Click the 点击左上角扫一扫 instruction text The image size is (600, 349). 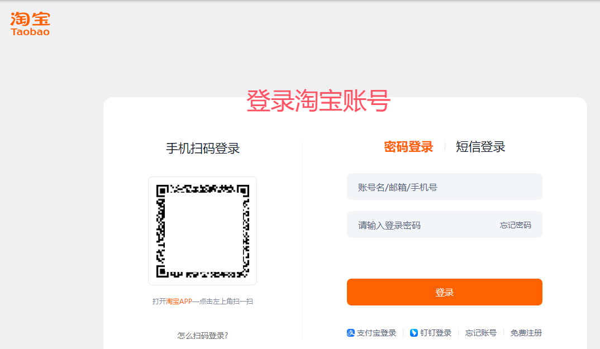[x=226, y=302]
